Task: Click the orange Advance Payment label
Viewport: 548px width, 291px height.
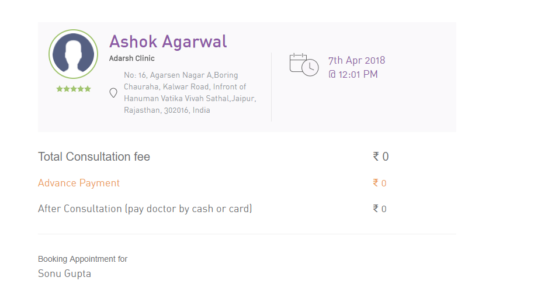Action: point(79,183)
